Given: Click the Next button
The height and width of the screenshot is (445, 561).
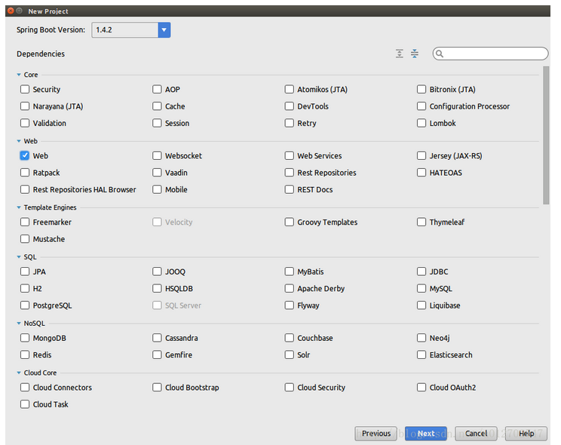Looking at the screenshot, I should point(426,434).
